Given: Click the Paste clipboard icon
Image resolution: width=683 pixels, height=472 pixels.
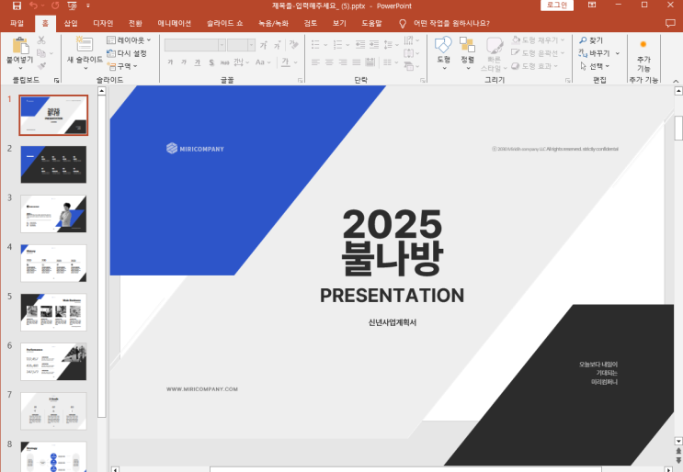Looking at the screenshot, I should point(20,46).
